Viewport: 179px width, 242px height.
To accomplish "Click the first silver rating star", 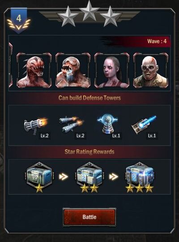I will (x=68, y=17).
